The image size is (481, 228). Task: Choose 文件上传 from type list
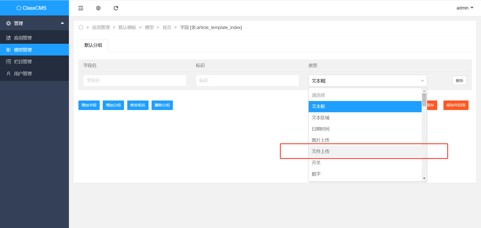(321, 151)
